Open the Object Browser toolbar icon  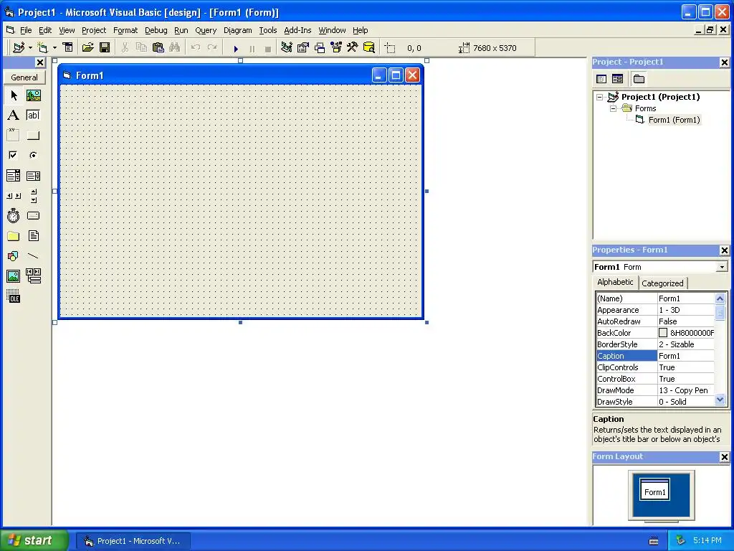point(336,47)
